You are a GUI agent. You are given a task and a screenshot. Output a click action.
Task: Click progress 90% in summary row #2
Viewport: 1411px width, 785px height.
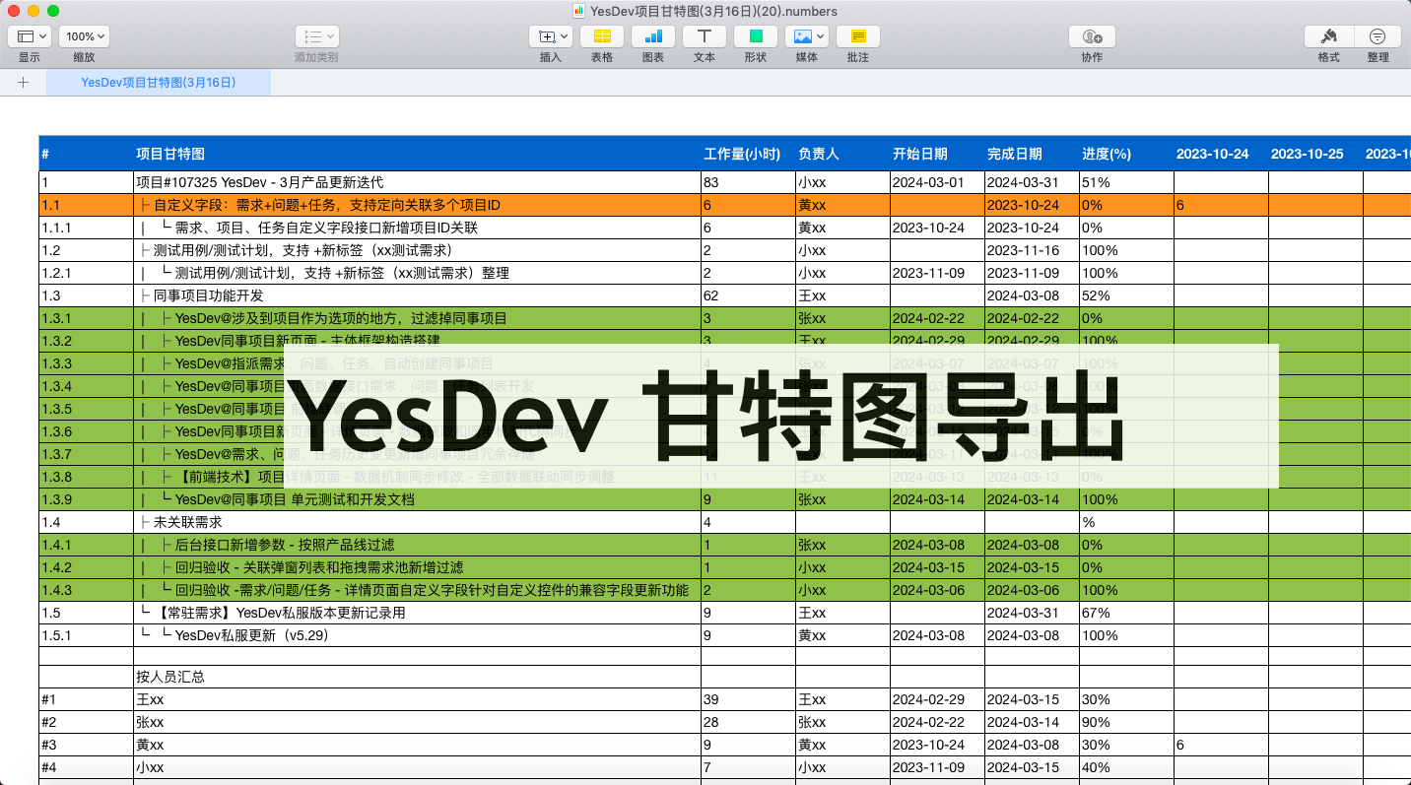pos(1126,722)
